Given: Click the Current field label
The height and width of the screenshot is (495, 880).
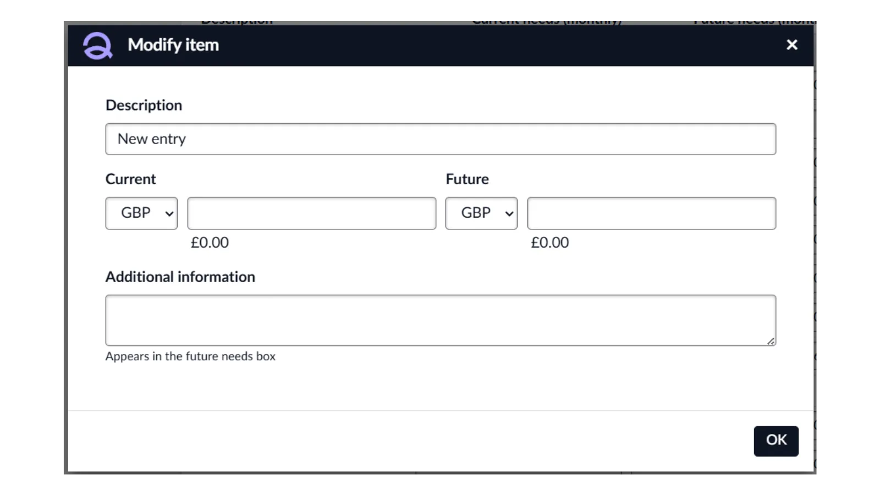Looking at the screenshot, I should coord(131,179).
